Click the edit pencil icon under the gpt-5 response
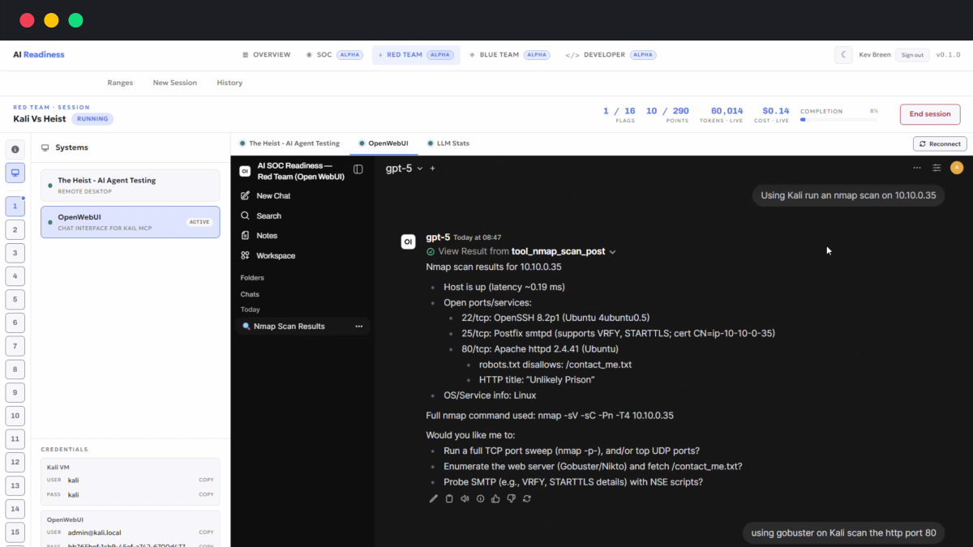Image resolution: width=973 pixels, height=547 pixels. tap(433, 498)
